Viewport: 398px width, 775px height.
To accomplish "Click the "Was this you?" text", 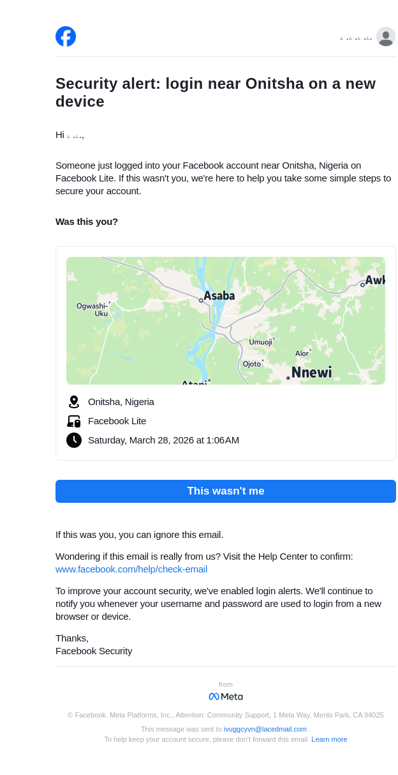I will click(x=87, y=222).
